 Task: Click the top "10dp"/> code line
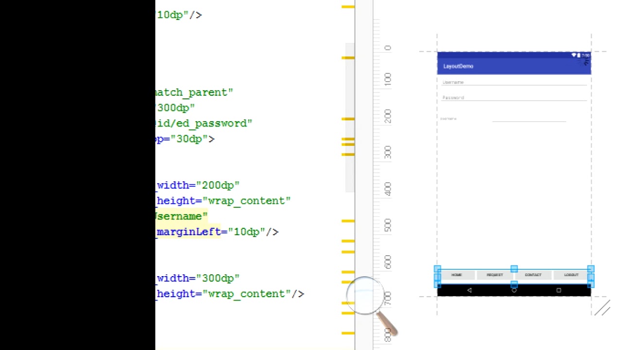coord(179,15)
